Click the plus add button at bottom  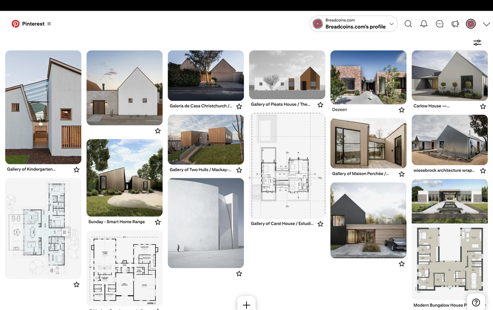(246, 305)
